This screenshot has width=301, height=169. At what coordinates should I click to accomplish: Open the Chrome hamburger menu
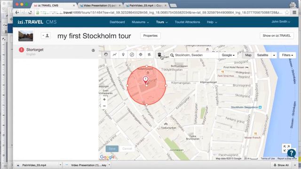click(x=294, y=13)
